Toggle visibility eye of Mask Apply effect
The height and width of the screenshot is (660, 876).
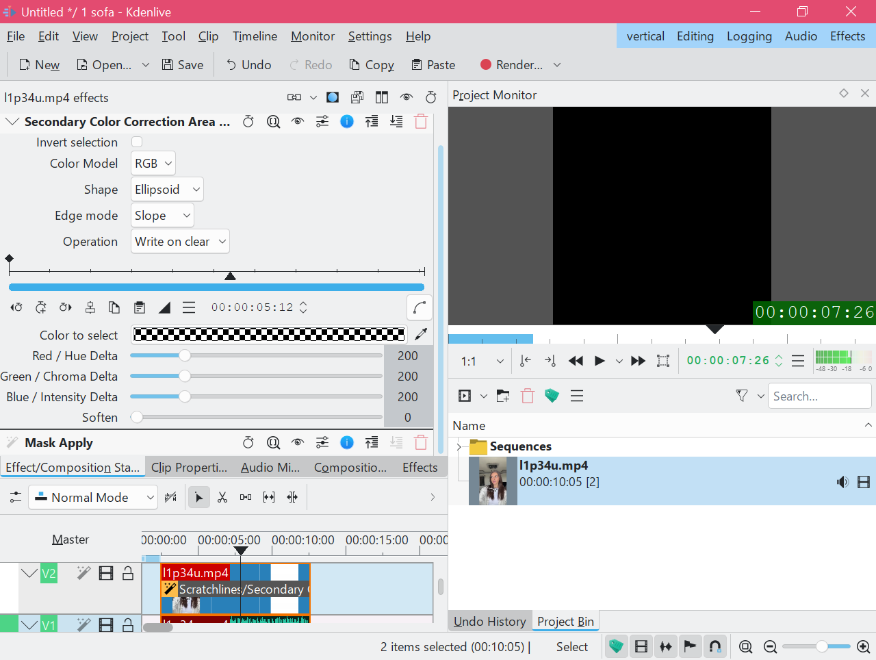(x=298, y=443)
